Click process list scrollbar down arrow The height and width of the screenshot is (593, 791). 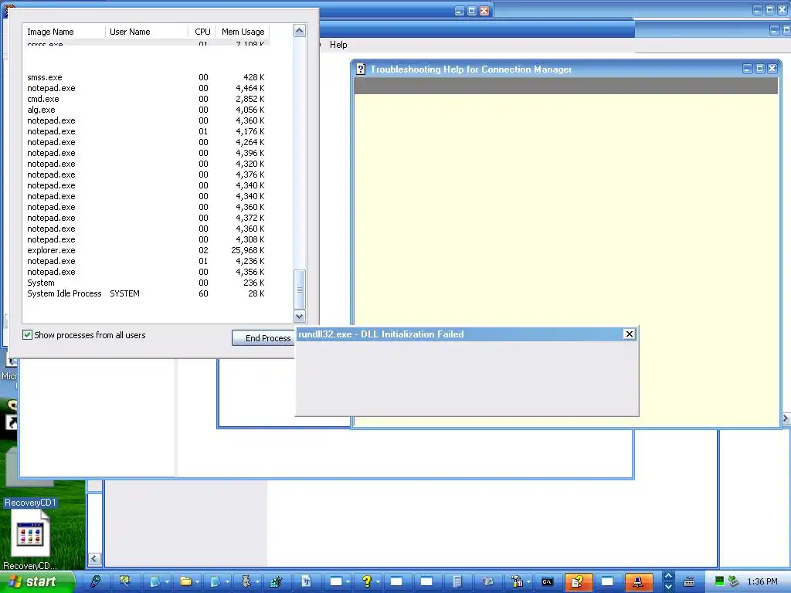[x=299, y=316]
